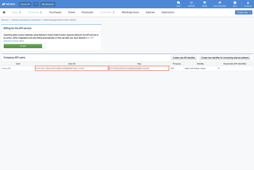Open the Extensions menu
Image resolution: width=254 pixels, height=170 pixels.
pos(168,12)
